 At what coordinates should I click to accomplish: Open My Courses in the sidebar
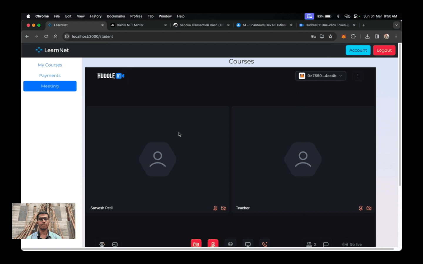(x=50, y=65)
